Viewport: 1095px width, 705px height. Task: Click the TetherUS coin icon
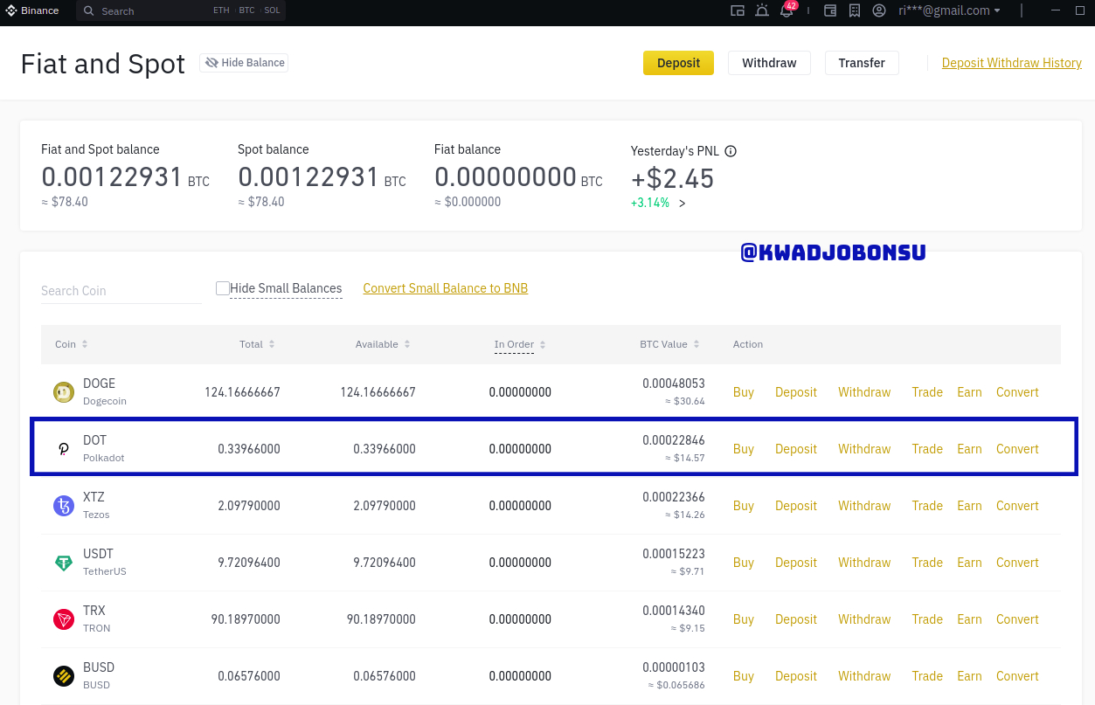64,563
